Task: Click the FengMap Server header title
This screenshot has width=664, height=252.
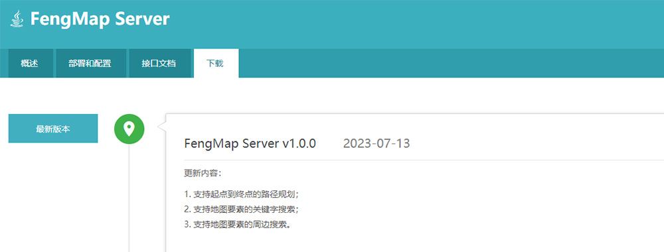Action: [x=100, y=19]
